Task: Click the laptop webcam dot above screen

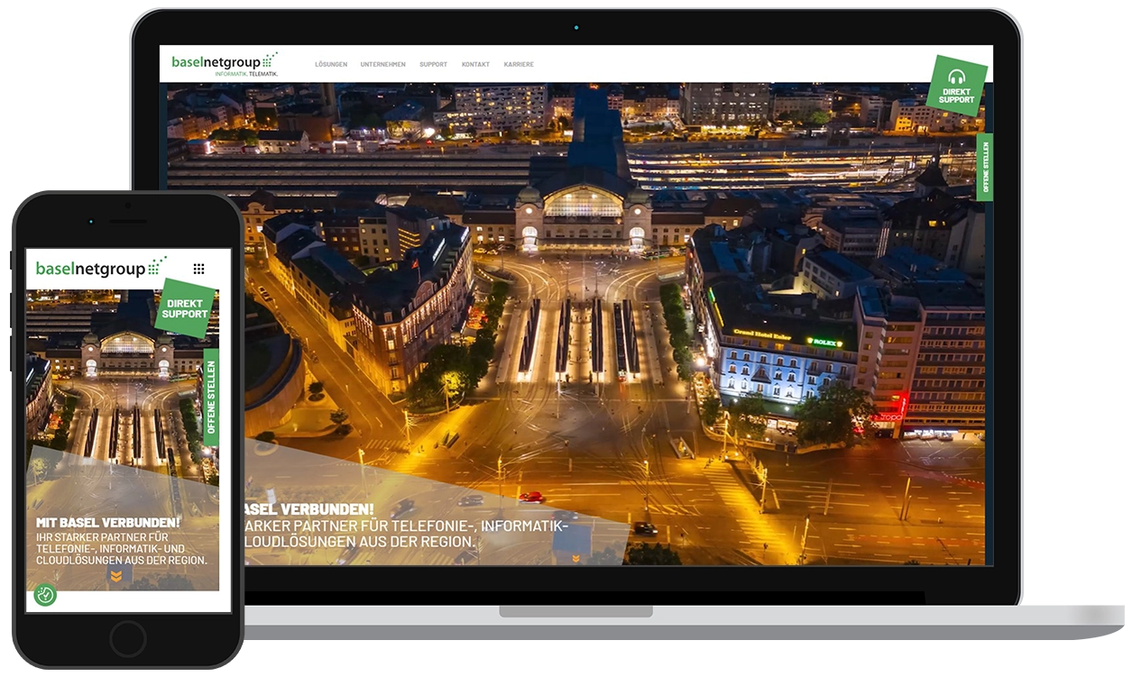Action: point(576,27)
